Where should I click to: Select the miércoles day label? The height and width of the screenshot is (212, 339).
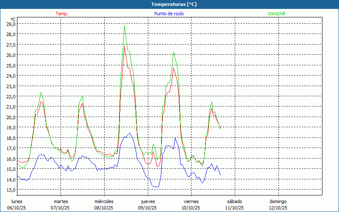[x=104, y=201]
